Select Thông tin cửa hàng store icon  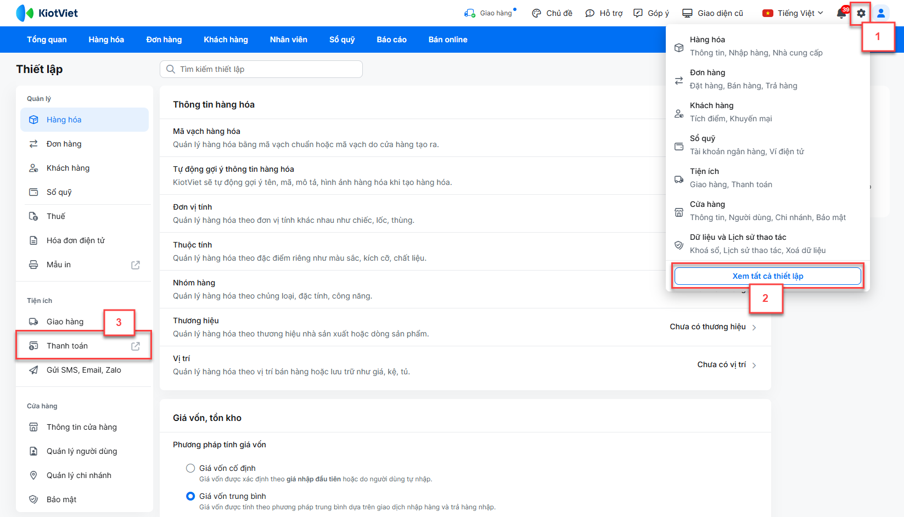coord(33,427)
